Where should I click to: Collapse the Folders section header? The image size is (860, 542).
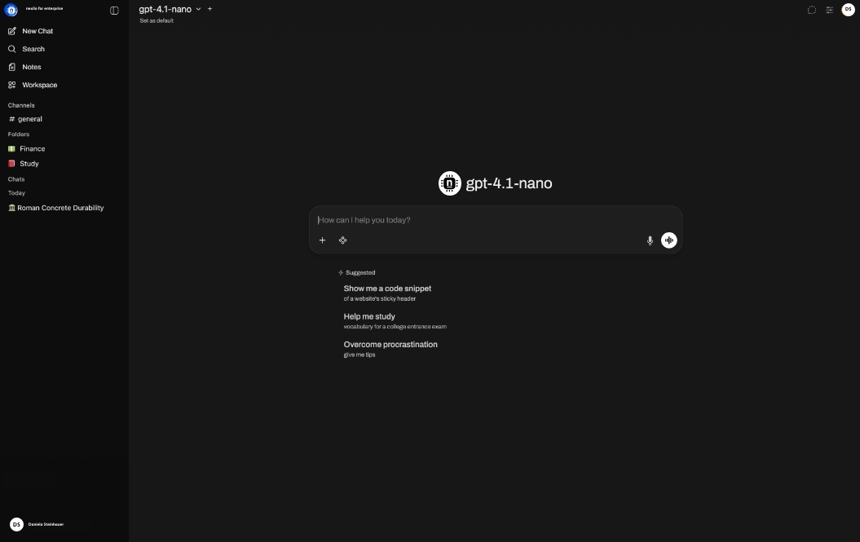pos(19,134)
